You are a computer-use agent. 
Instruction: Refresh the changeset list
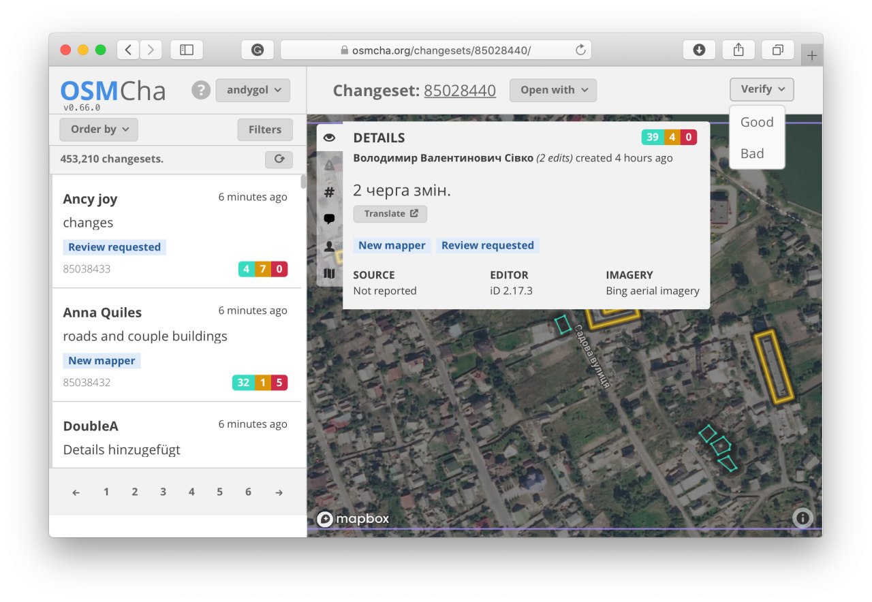click(279, 159)
